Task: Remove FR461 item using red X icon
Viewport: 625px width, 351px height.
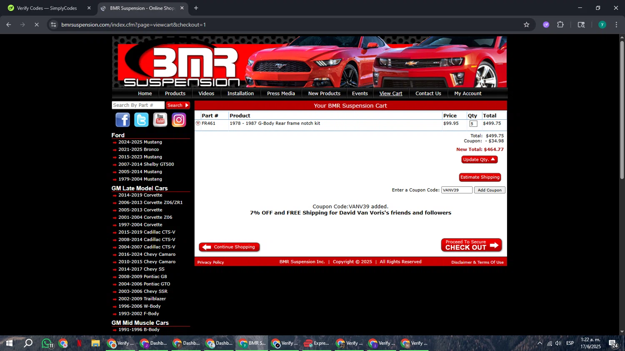Action: [198, 123]
